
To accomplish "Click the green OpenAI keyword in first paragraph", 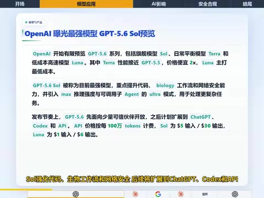I will click(42, 54).
